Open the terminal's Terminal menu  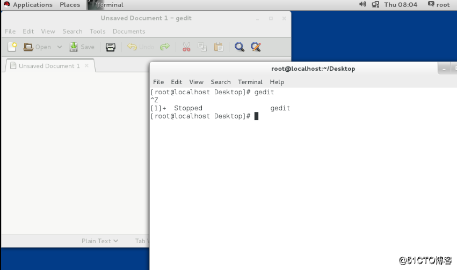[x=250, y=82]
